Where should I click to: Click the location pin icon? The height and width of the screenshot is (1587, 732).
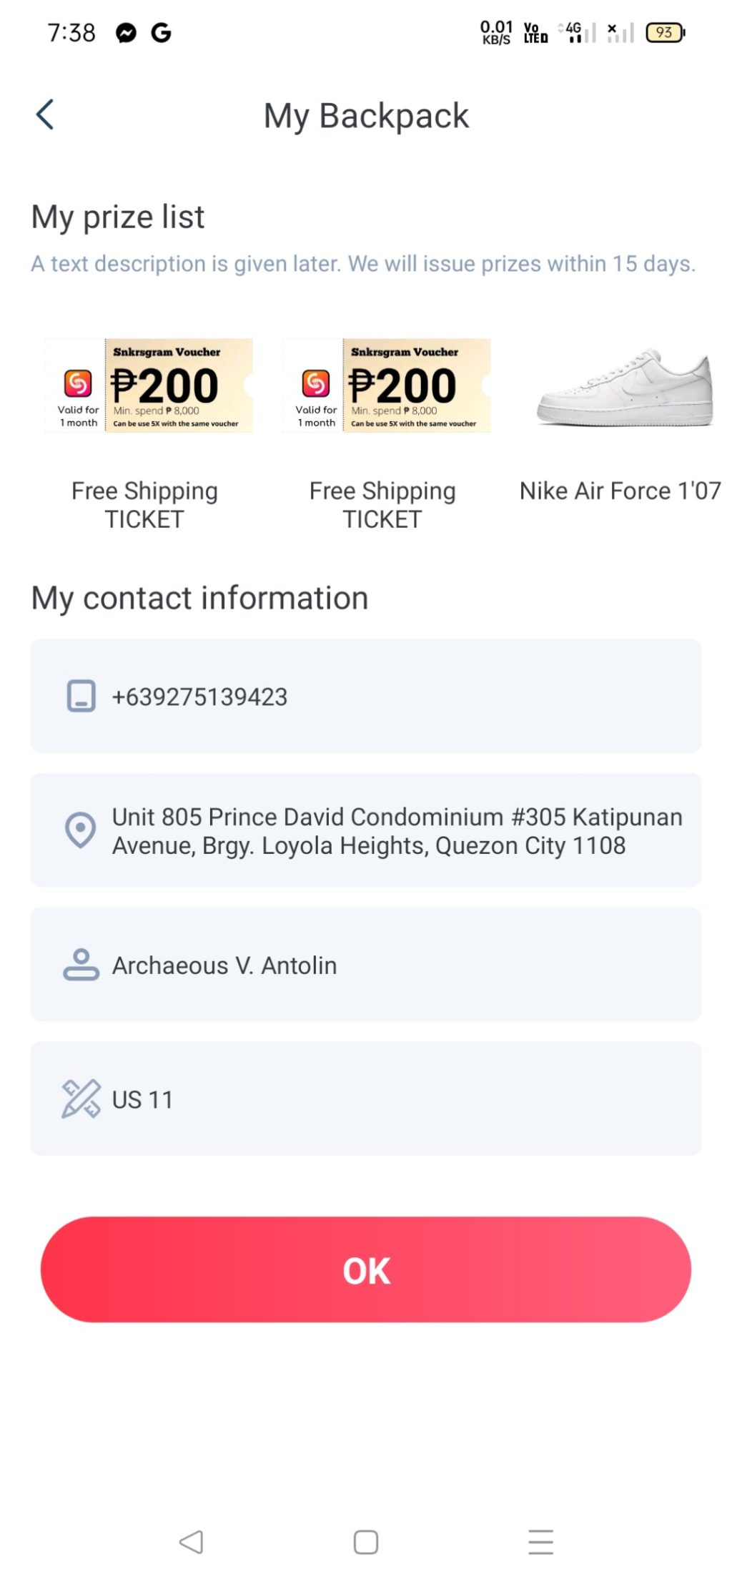coord(80,830)
